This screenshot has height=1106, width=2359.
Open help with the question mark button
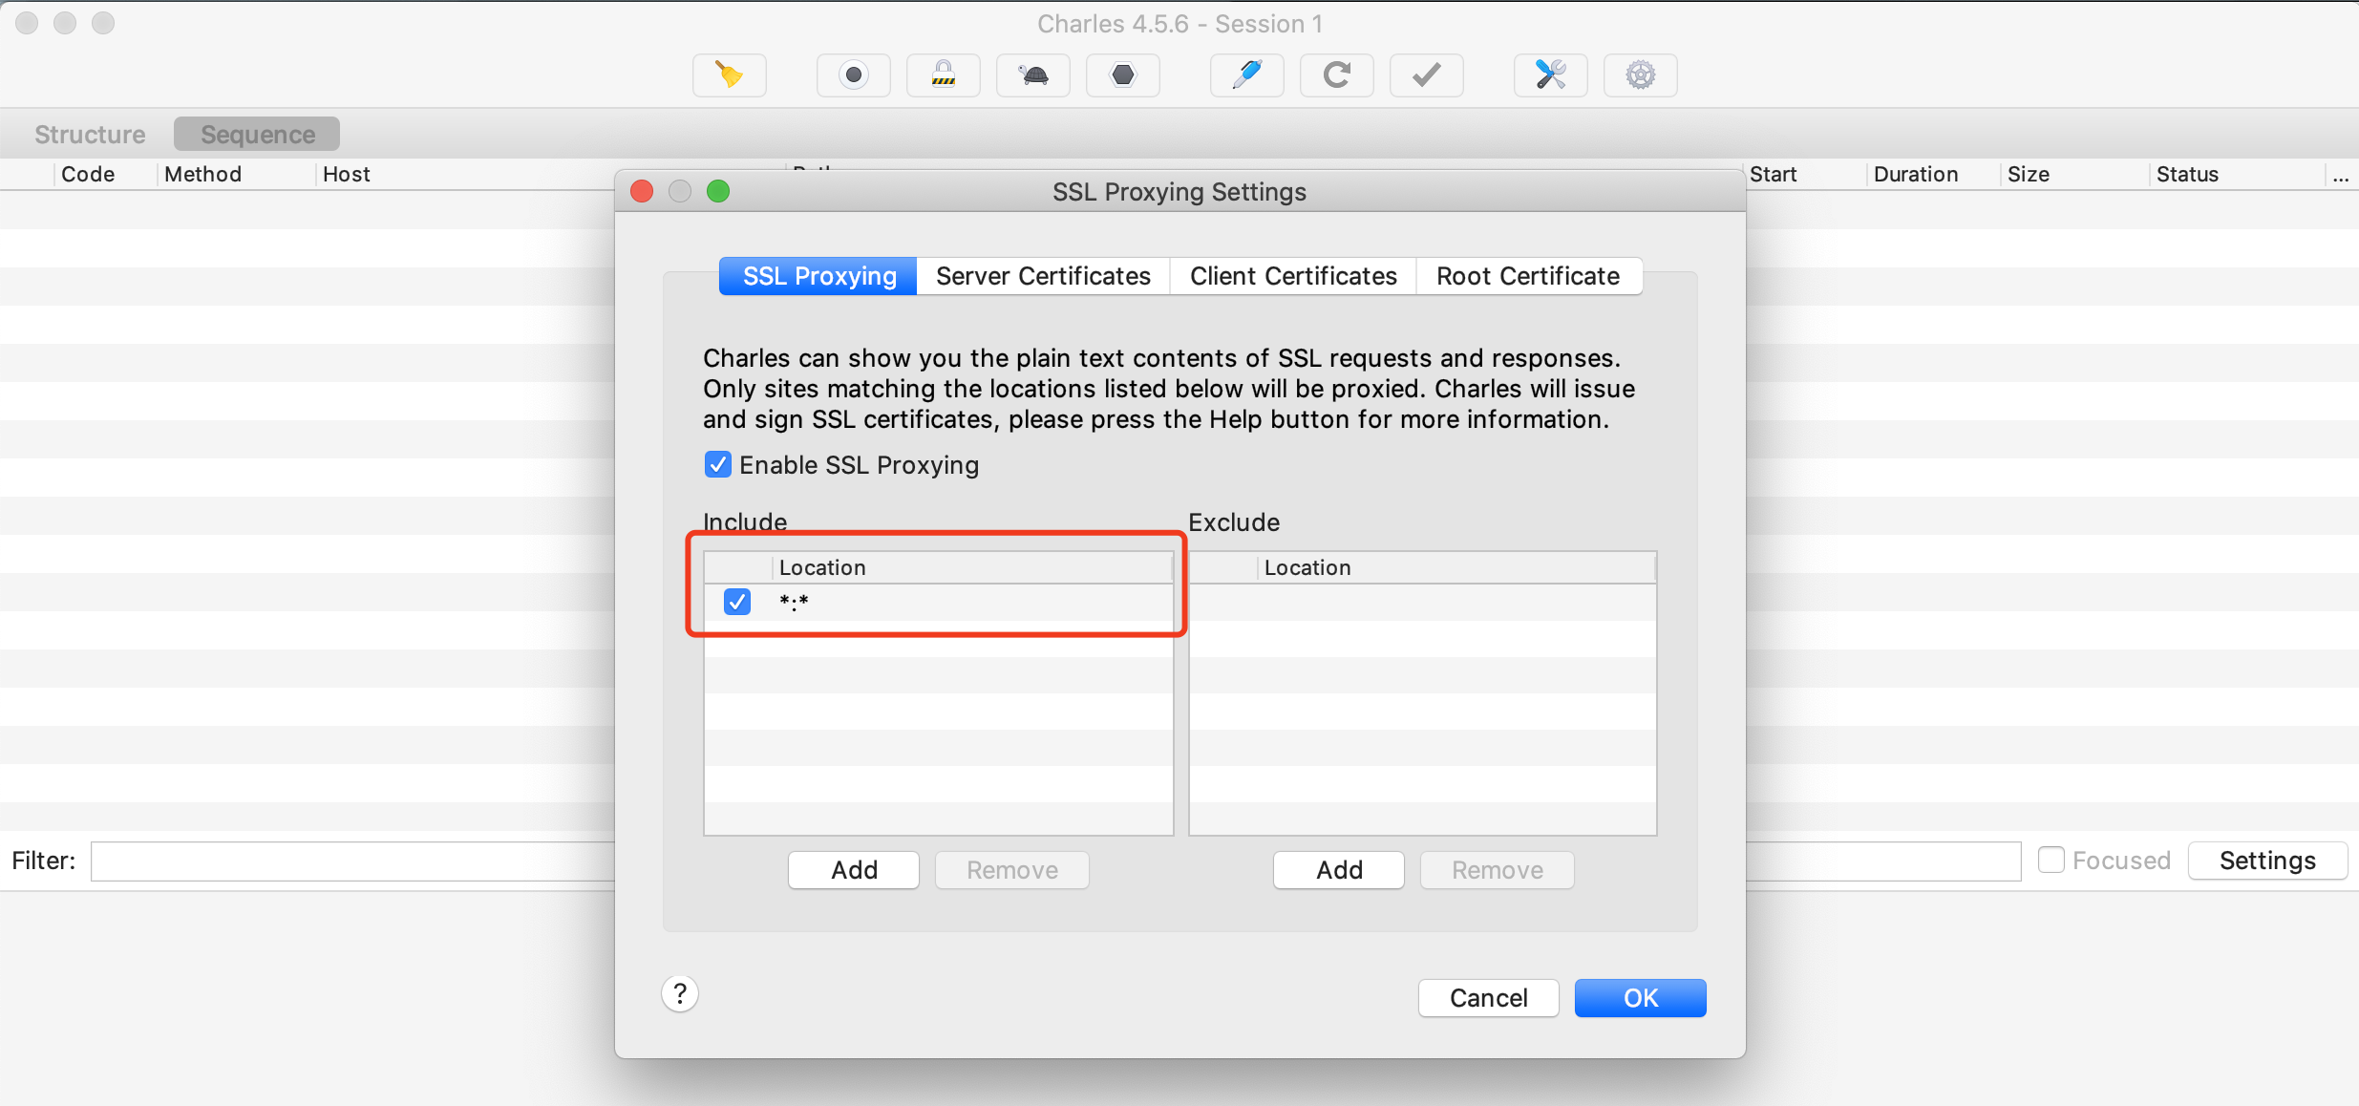pos(679,994)
